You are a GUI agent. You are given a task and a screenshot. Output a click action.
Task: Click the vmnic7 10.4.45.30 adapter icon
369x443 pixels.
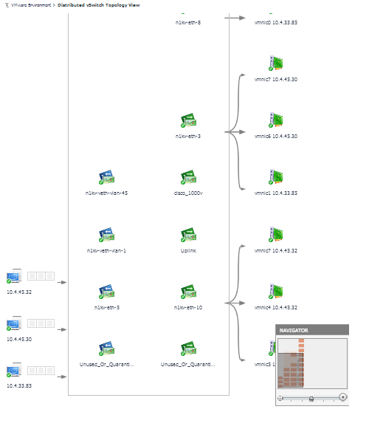point(275,63)
